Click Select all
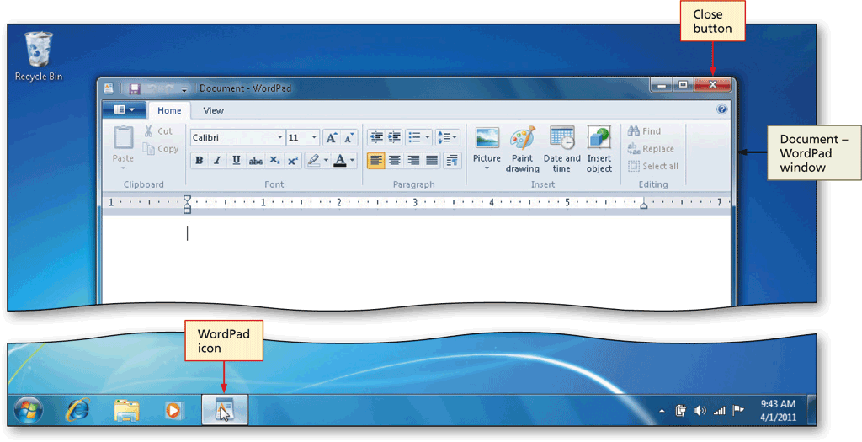The image size is (862, 442). click(653, 166)
